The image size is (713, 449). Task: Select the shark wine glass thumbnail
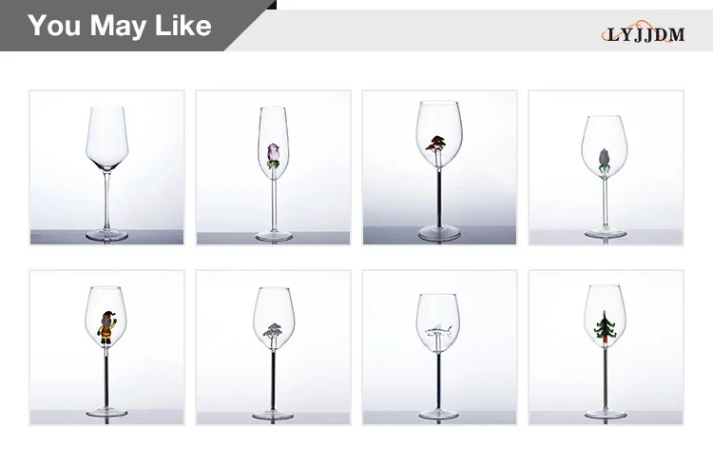pyautogui.click(x=439, y=347)
